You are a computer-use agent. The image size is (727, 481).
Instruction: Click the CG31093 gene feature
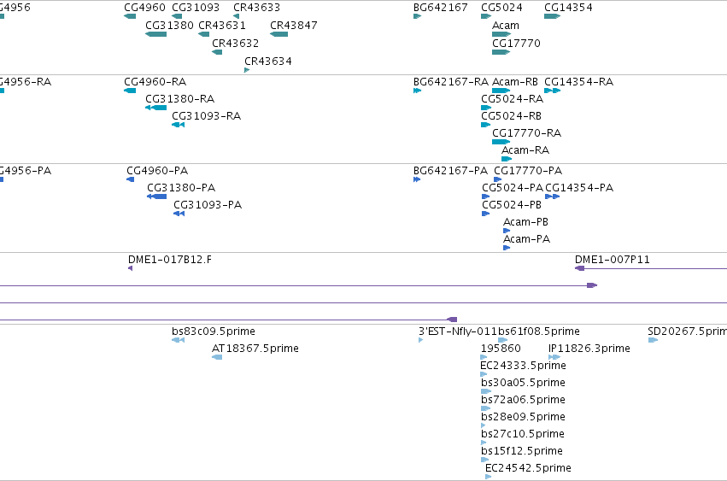(177, 16)
